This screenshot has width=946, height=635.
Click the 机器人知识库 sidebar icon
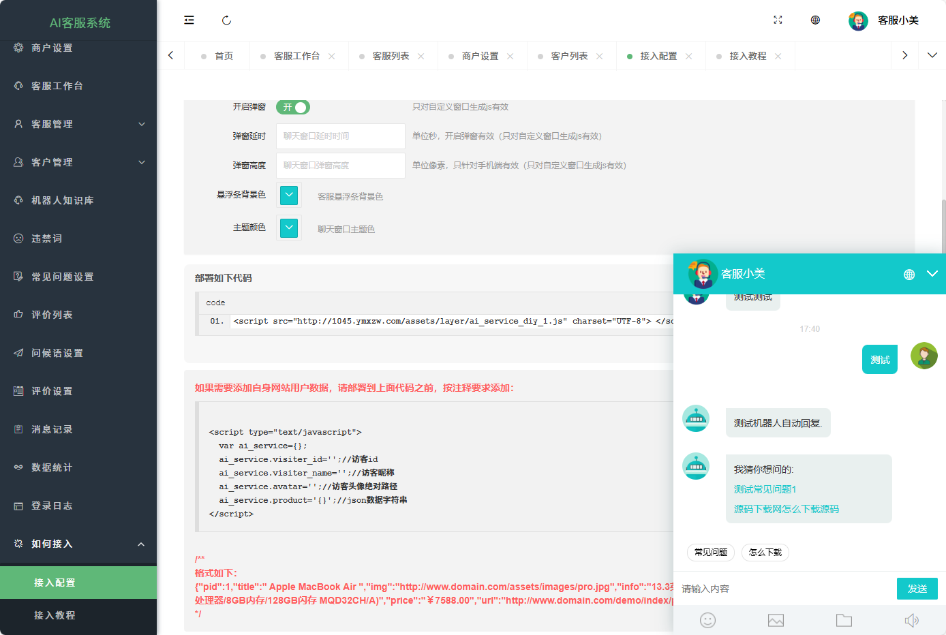(x=18, y=200)
